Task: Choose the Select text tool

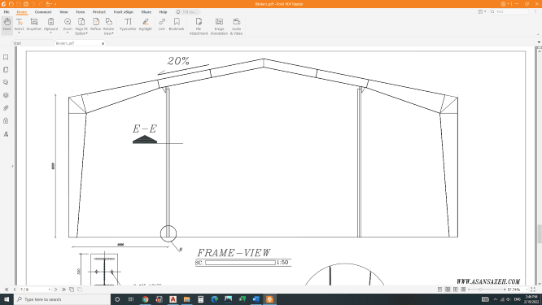Action: (19, 25)
